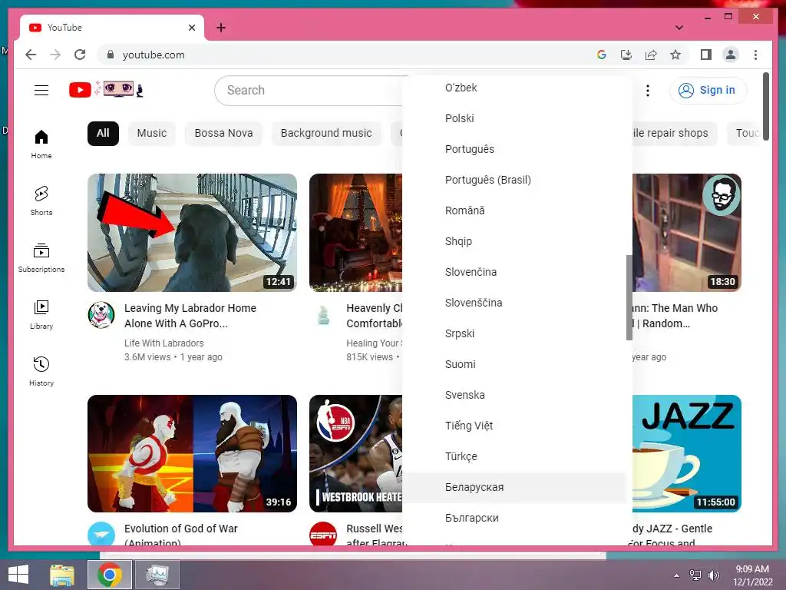Choose Română from language list
The height and width of the screenshot is (590, 786).
pyautogui.click(x=514, y=210)
